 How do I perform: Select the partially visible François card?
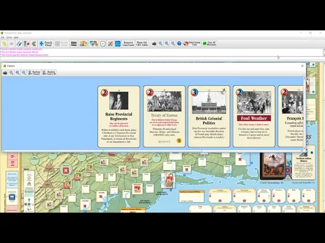click(290, 117)
